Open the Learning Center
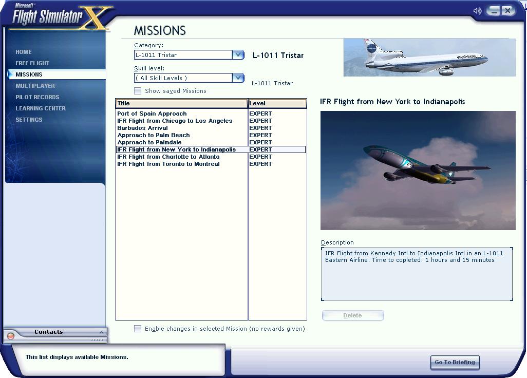 pos(41,108)
